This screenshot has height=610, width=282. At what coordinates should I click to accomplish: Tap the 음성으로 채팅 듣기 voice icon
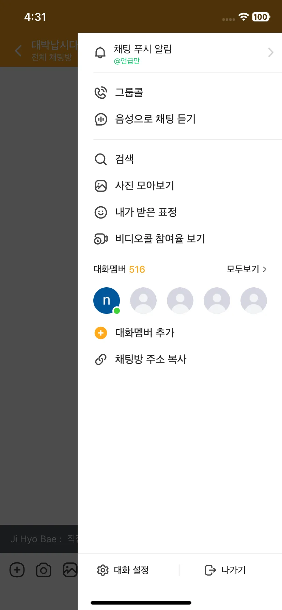pyautogui.click(x=101, y=119)
